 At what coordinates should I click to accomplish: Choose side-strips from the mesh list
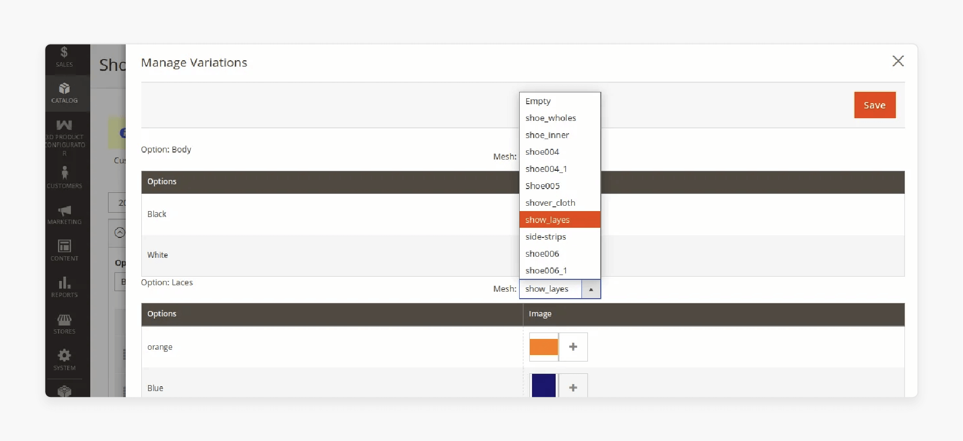click(x=560, y=237)
